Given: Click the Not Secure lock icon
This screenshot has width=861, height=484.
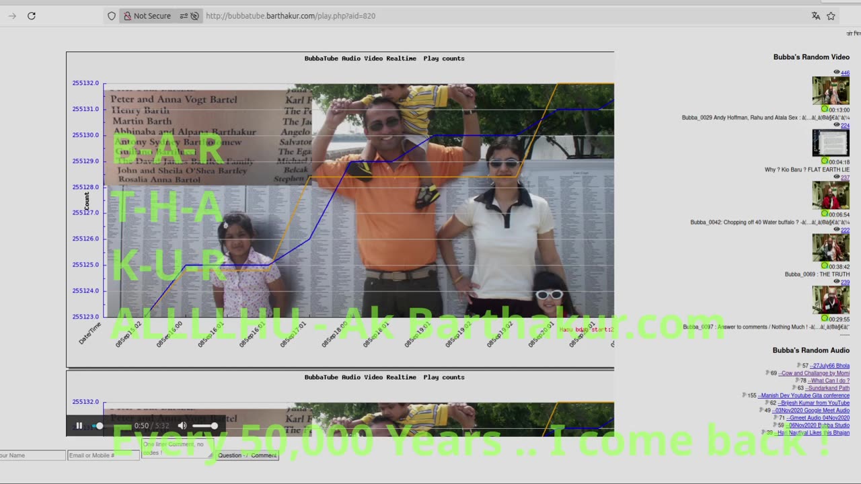Looking at the screenshot, I should tap(127, 15).
